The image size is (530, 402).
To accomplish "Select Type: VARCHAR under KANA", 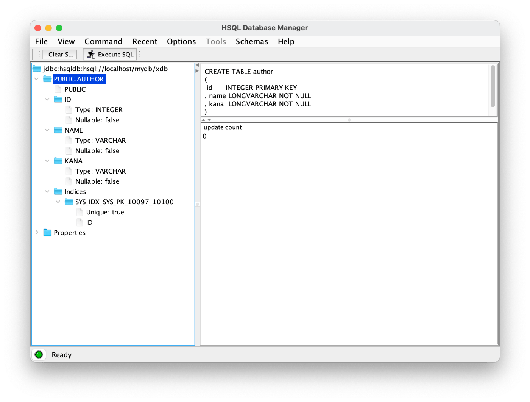I will [100, 171].
